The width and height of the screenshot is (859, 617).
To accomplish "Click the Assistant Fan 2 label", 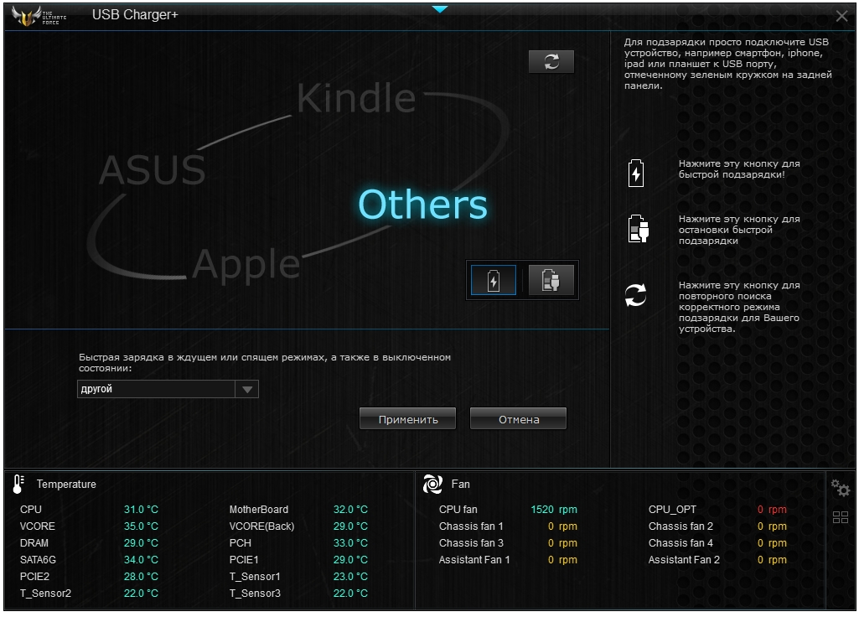I will (684, 559).
